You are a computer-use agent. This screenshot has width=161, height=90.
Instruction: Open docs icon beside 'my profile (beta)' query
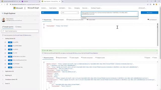tap(5, 46)
